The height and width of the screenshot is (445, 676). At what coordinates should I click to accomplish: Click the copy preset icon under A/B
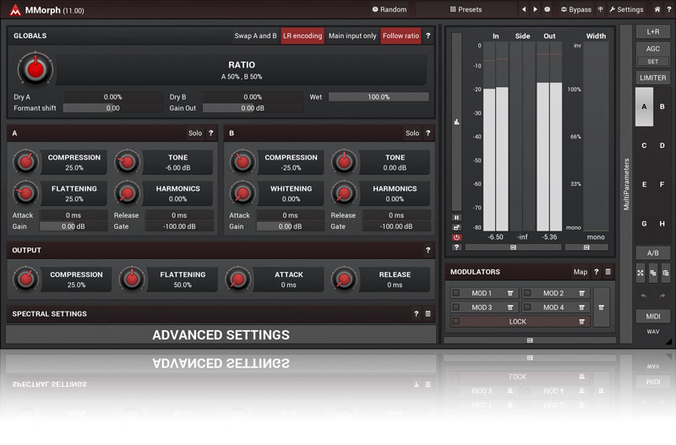click(652, 273)
